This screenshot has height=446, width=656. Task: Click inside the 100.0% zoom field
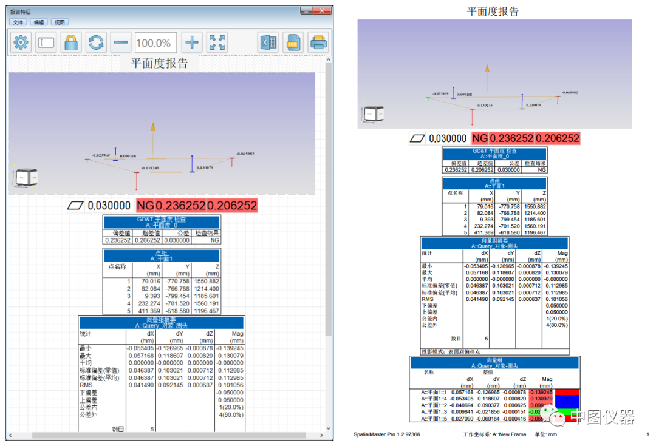click(155, 42)
